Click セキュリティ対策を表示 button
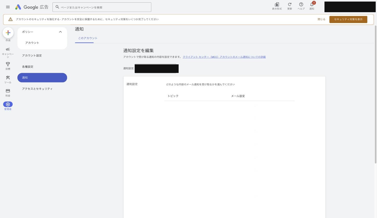Image resolution: width=377 pixels, height=218 pixels. tap(348, 19)
